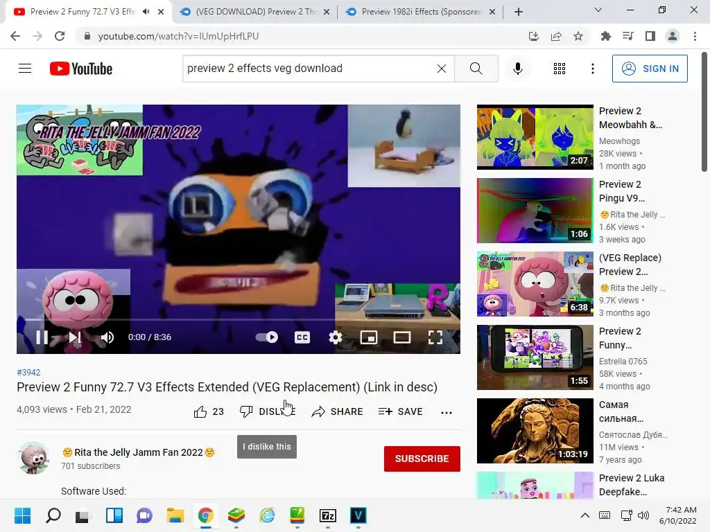The width and height of the screenshot is (710, 532).
Task: Open the #3942 hashtag link
Action: tap(28, 372)
